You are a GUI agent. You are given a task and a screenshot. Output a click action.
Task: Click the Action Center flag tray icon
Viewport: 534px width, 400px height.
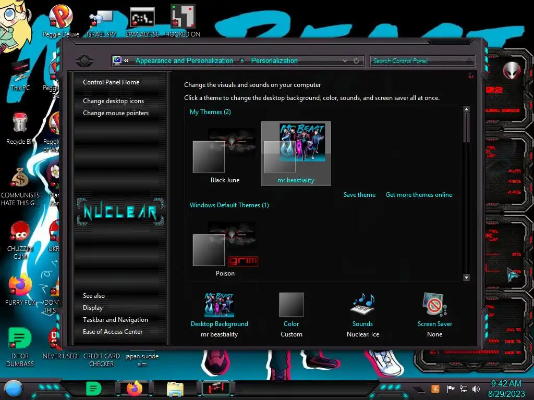(x=451, y=389)
